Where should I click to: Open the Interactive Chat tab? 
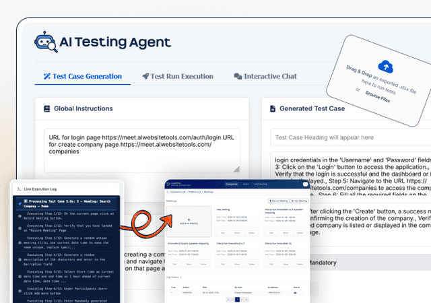click(x=265, y=77)
